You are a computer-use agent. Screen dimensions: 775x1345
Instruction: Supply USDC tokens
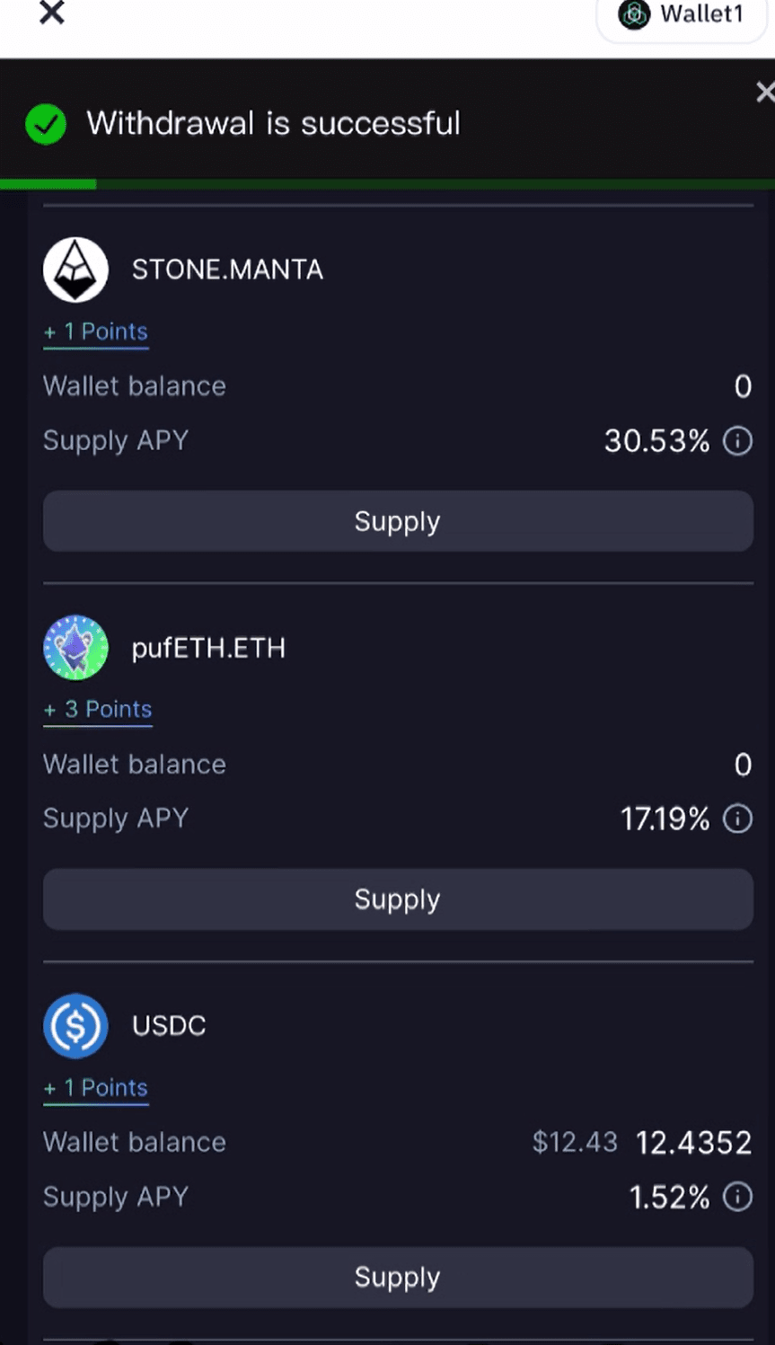397,1277
